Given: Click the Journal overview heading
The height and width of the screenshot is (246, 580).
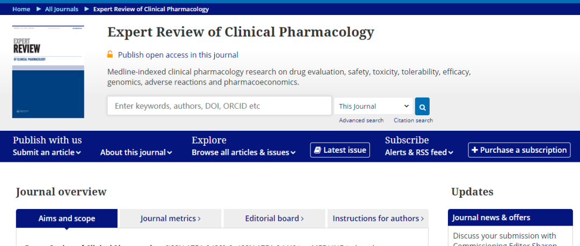Looking at the screenshot, I should point(61,192).
